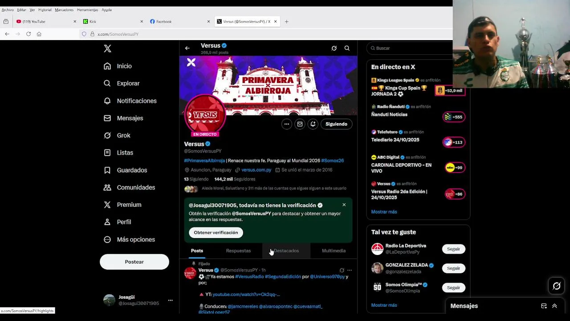Click the X logo in the sidebar
This screenshot has width=570, height=321.
(107, 49)
